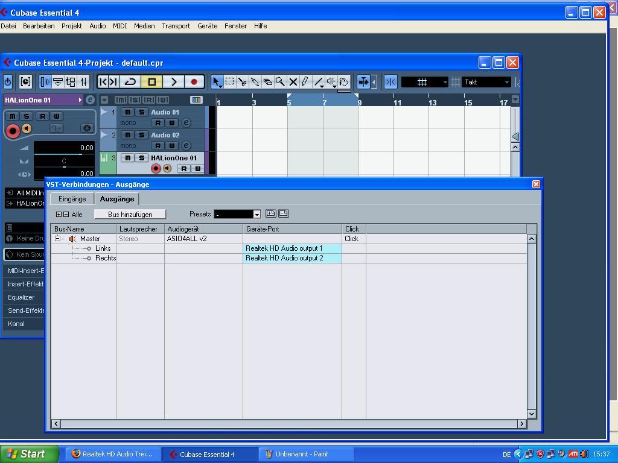This screenshot has width=618, height=463.
Task: Open the Transport menu
Action: click(176, 26)
